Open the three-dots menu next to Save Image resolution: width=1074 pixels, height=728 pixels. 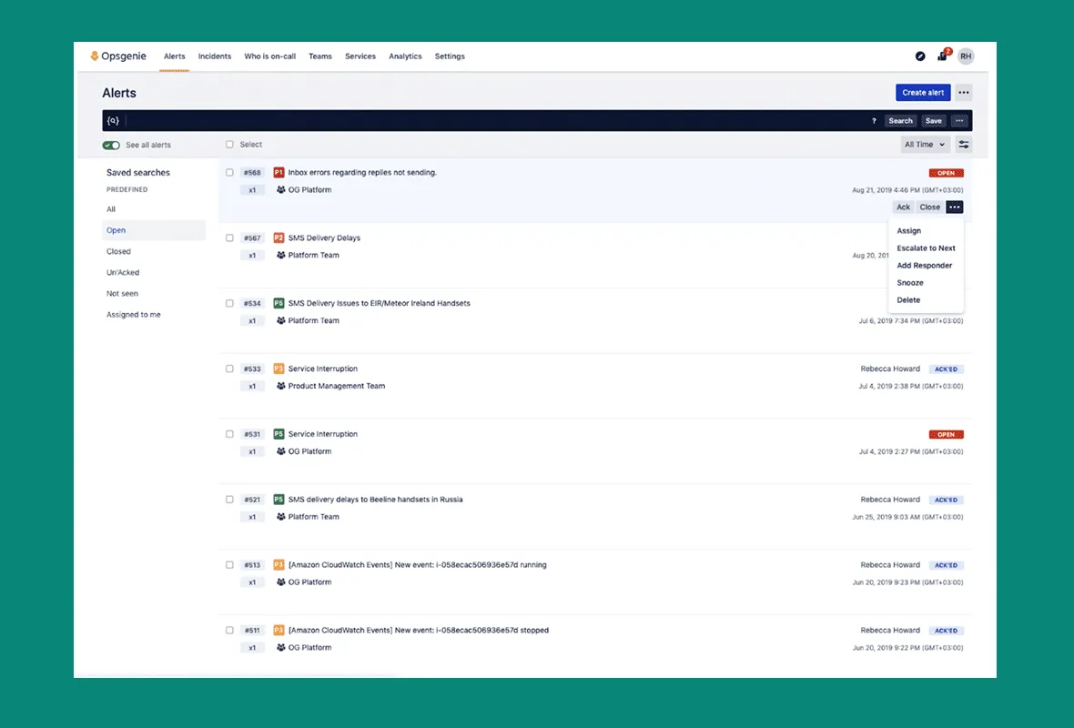coord(959,121)
